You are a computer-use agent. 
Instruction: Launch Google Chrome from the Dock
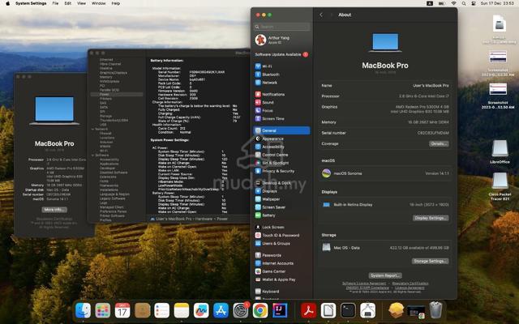point(260,310)
